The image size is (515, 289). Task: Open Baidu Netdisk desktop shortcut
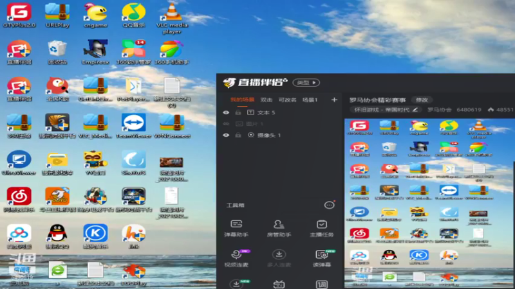[x=19, y=236]
